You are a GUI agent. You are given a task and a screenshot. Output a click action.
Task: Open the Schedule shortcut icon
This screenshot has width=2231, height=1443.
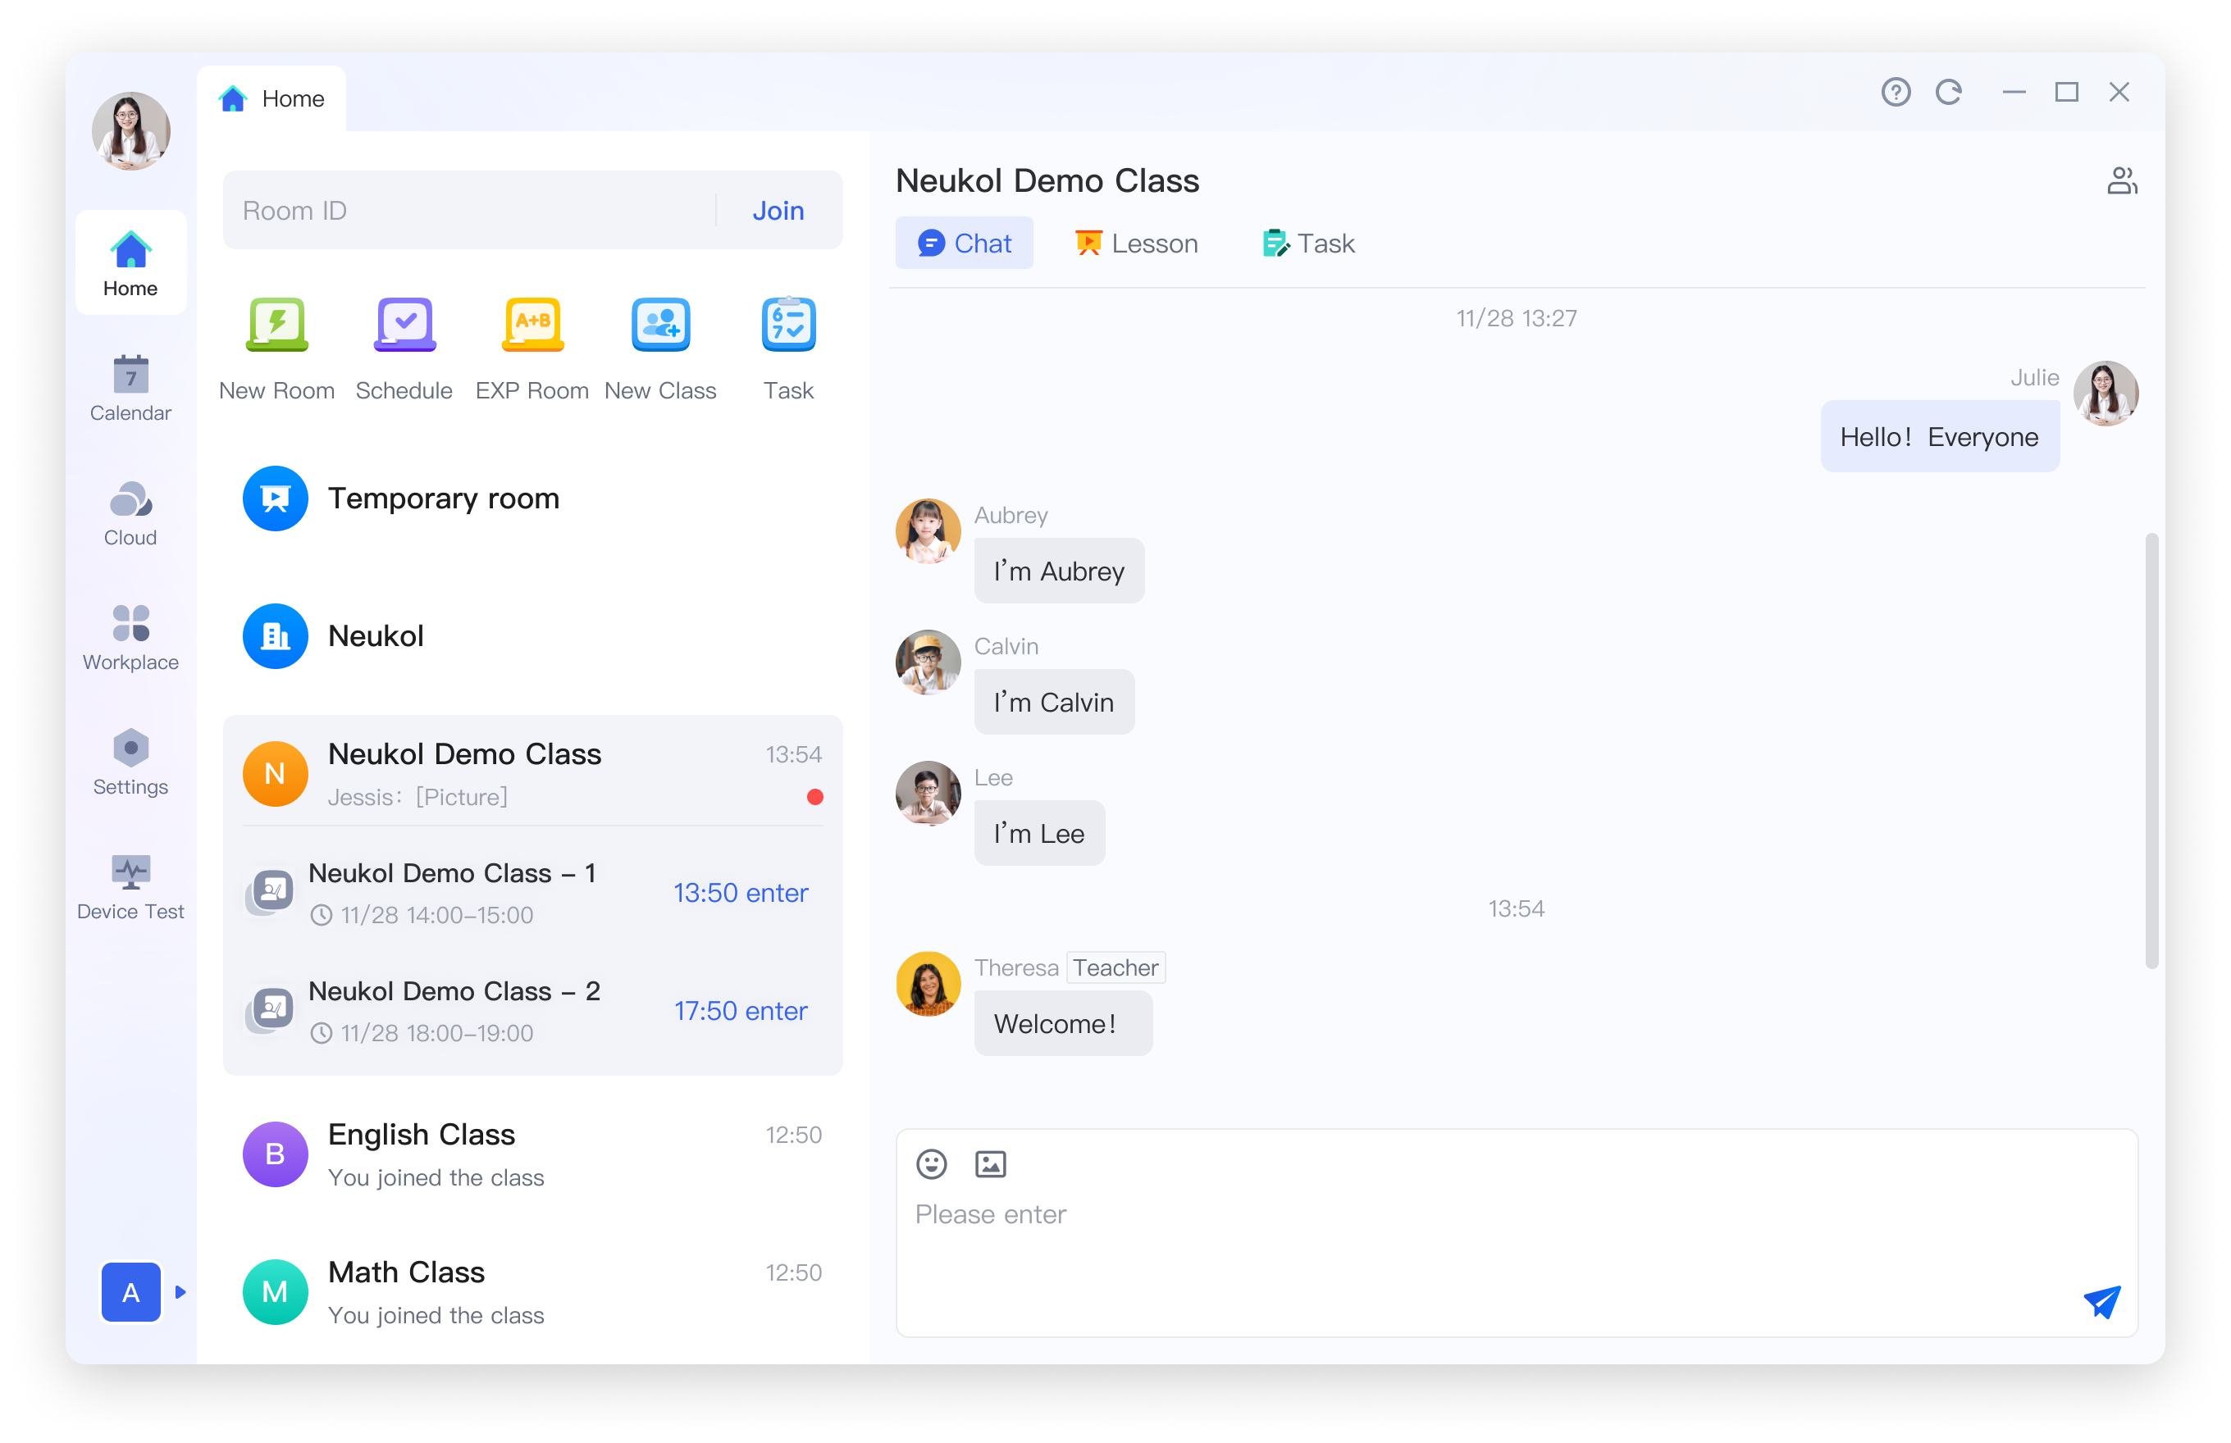point(404,324)
